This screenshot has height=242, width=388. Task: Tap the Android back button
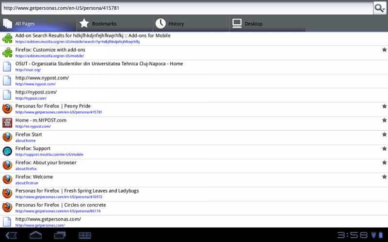coord(11,235)
